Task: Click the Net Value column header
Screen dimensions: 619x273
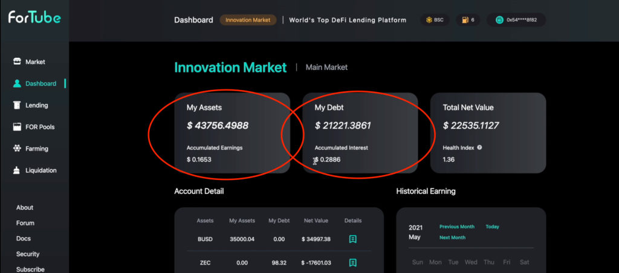Action: click(316, 220)
